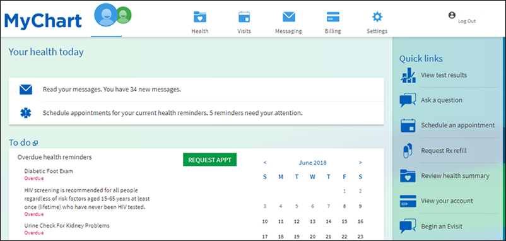Select the blue patient profile avatar
The image size is (506, 241).
106,15
